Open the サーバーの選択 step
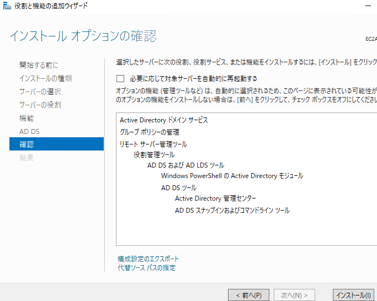 coord(40,92)
